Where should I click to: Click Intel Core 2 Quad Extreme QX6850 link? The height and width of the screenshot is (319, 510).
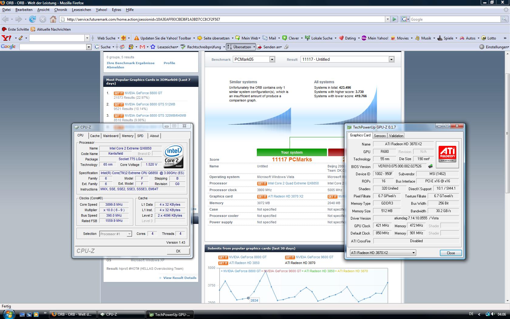[293, 183]
